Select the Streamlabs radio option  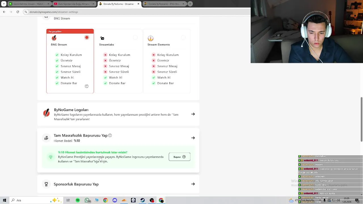(x=135, y=37)
